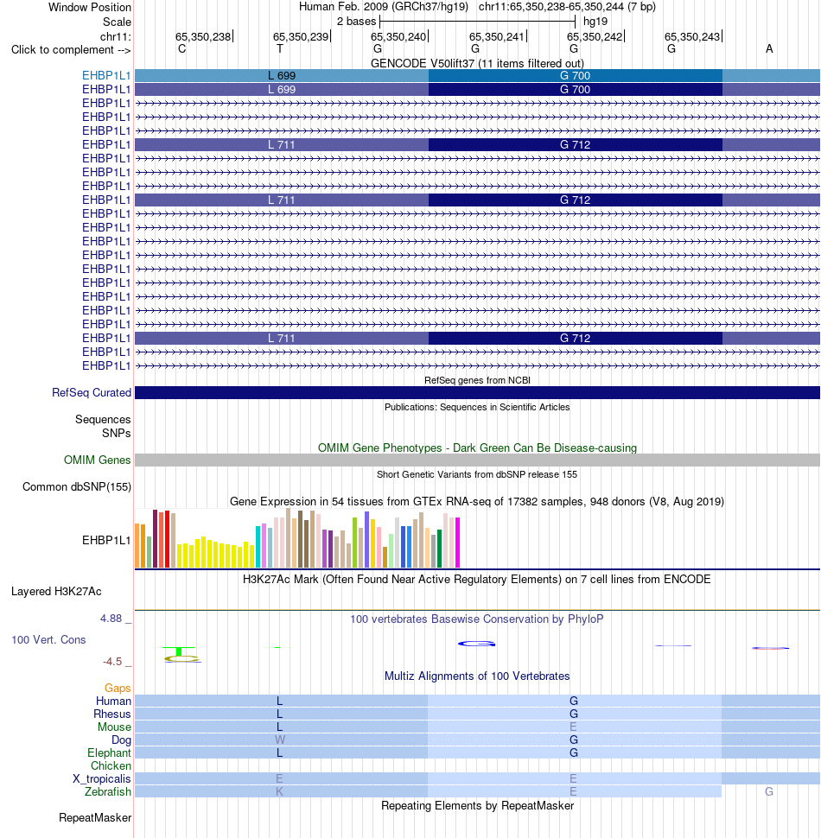Click the gray OMIM Genes bar

[477, 460]
